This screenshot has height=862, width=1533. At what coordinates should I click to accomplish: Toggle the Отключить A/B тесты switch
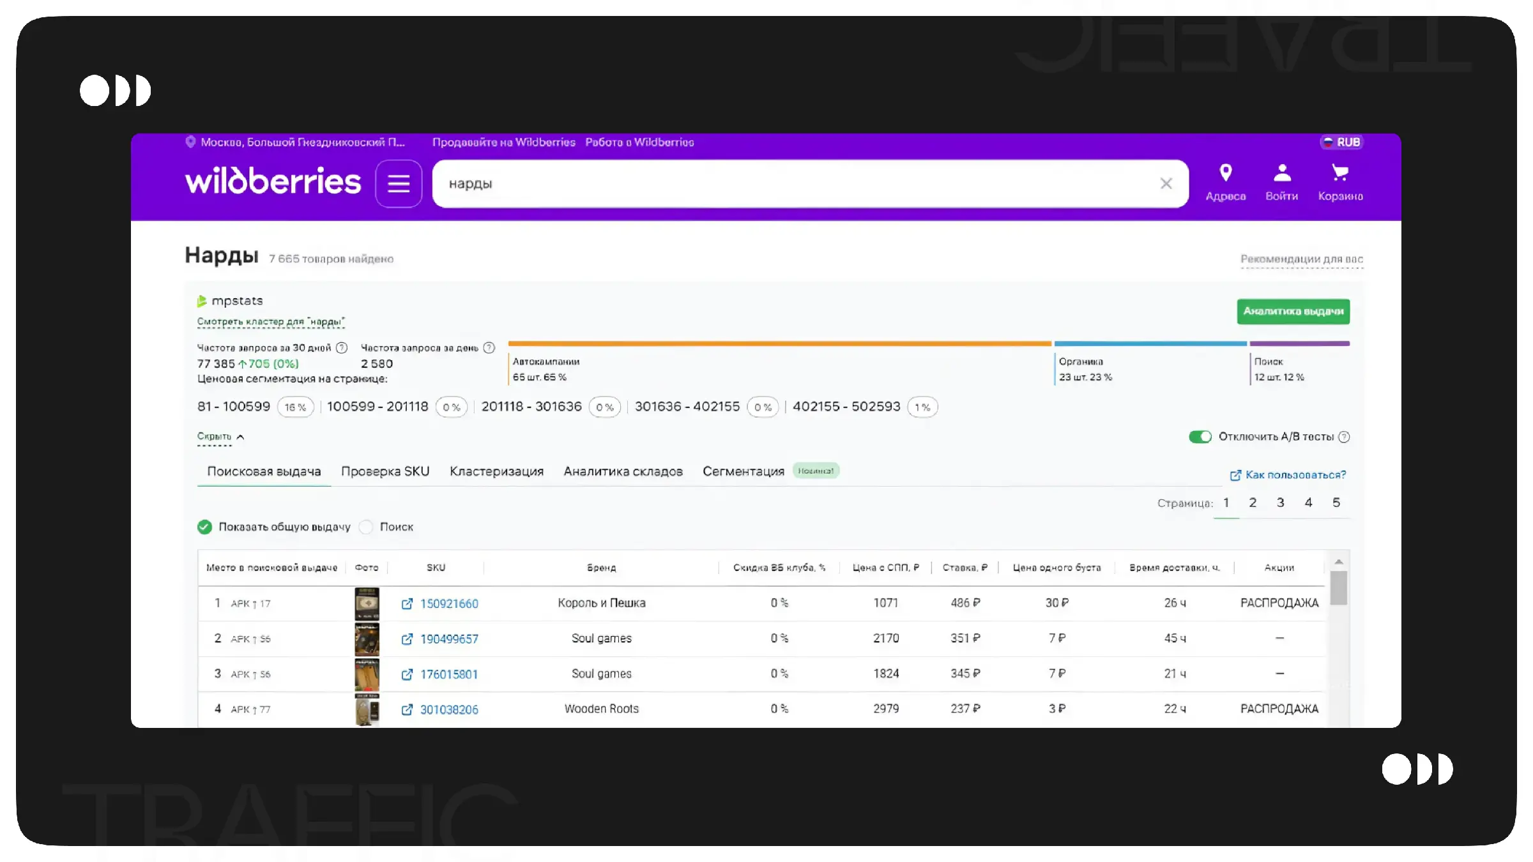[x=1200, y=437]
